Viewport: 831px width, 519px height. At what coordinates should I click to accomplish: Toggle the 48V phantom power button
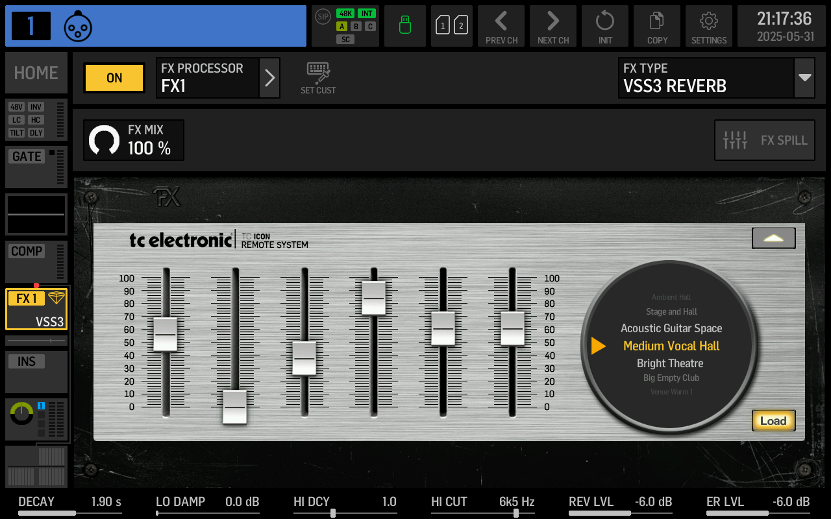tap(17, 107)
